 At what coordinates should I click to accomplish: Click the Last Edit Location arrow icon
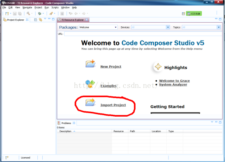(x=71, y=13)
